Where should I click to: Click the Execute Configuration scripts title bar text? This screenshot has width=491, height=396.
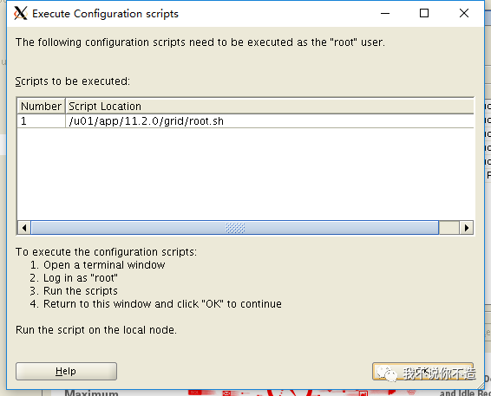pos(105,14)
